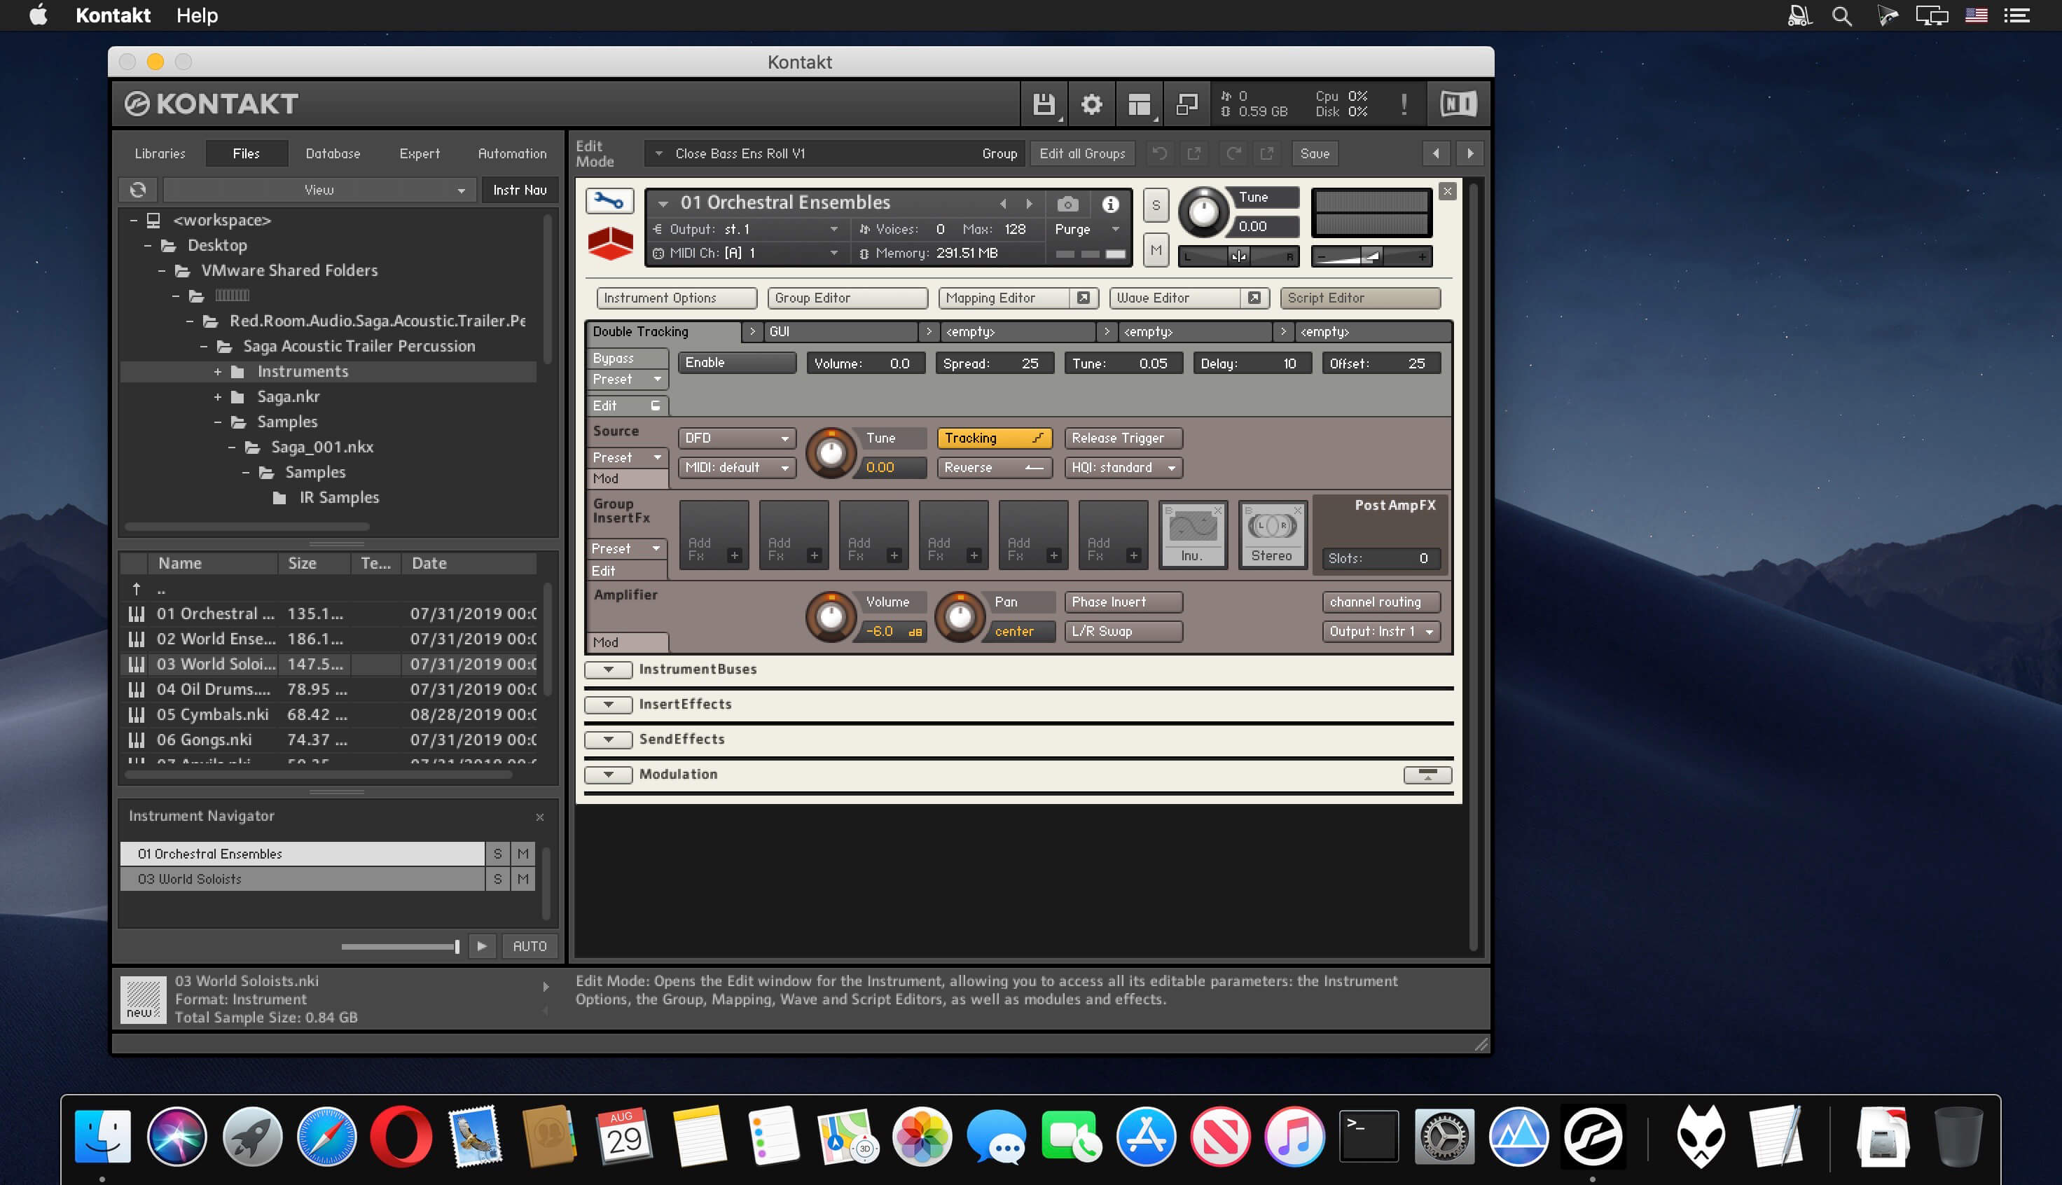Image resolution: width=2062 pixels, height=1185 pixels.
Task: Open Safari from the Dock
Action: click(x=326, y=1136)
